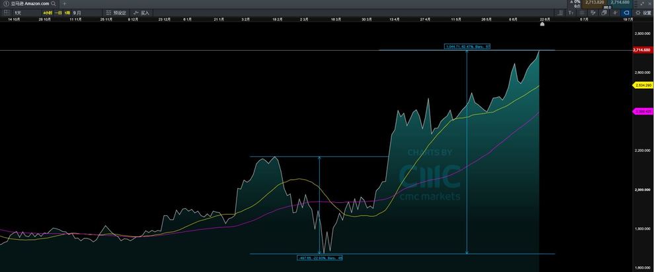Open the 设置 settings gear

(643, 13)
